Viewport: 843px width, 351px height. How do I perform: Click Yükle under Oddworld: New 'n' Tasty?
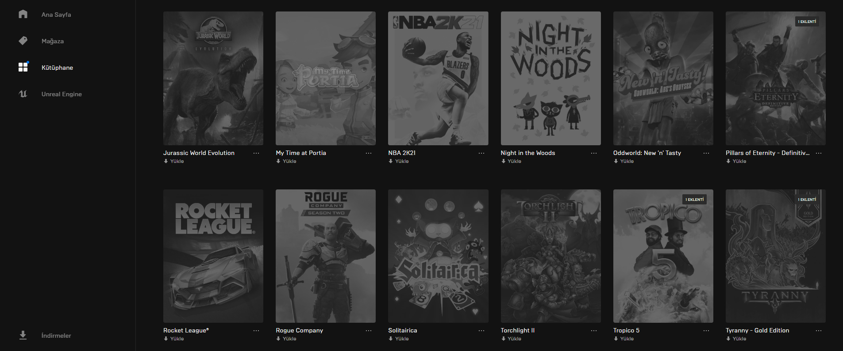(624, 161)
